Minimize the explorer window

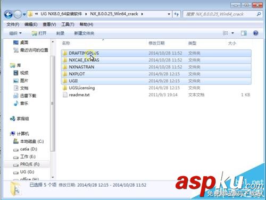[x=236, y=5]
